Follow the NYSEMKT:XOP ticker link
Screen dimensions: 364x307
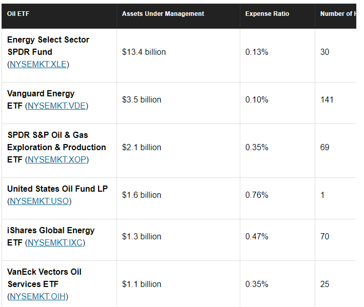pyautogui.click(x=57, y=159)
